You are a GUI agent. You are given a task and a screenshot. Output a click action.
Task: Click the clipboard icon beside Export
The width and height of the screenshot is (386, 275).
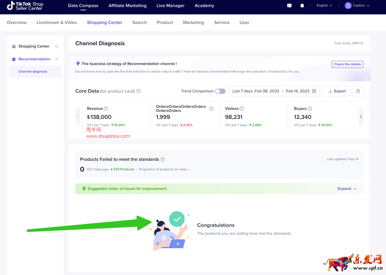(358, 91)
